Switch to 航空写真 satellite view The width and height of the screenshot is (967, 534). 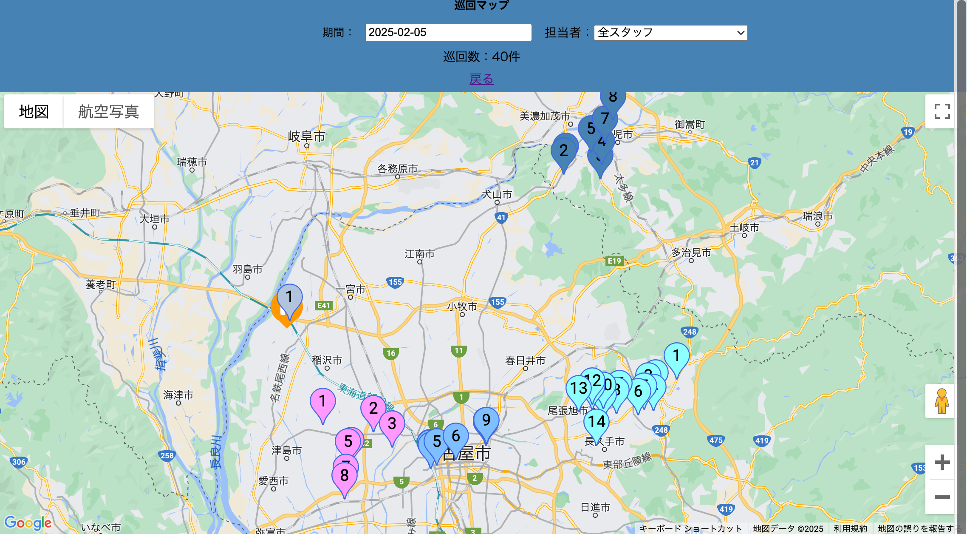click(108, 112)
